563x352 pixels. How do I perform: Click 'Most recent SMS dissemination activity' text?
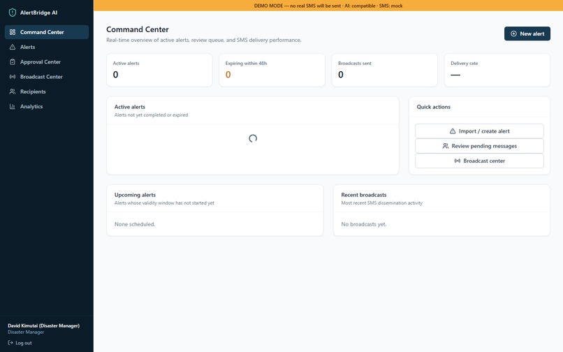point(381,203)
